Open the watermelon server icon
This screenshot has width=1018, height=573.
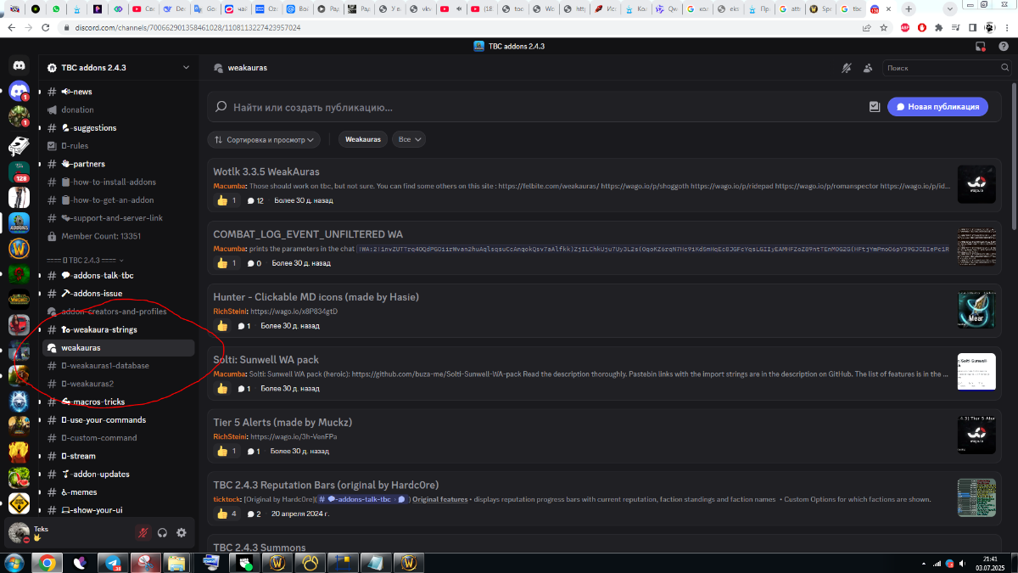pyautogui.click(x=19, y=477)
